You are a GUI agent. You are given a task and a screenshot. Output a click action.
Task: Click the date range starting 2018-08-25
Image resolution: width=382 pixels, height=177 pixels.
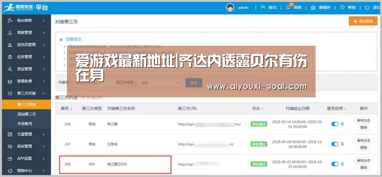297,164
